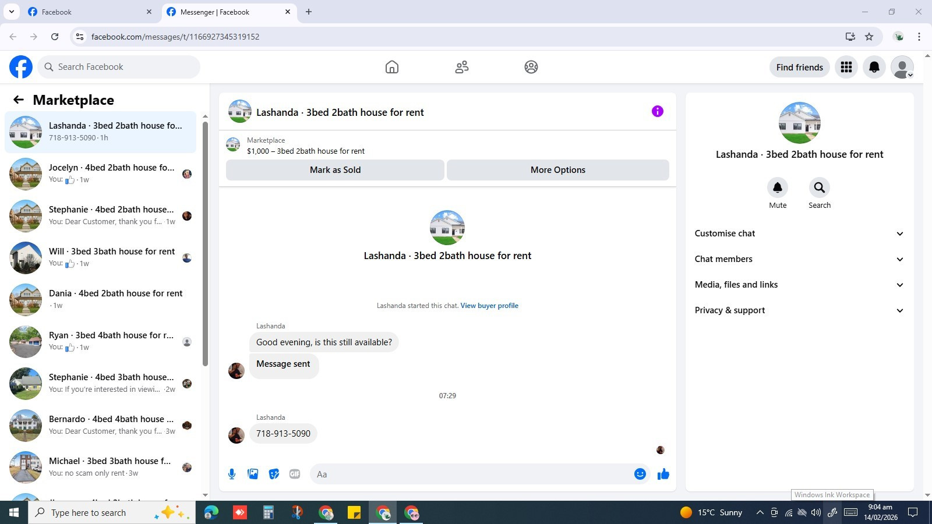The width and height of the screenshot is (932, 524).
Task: Open the Windows notification center
Action: tap(913, 512)
